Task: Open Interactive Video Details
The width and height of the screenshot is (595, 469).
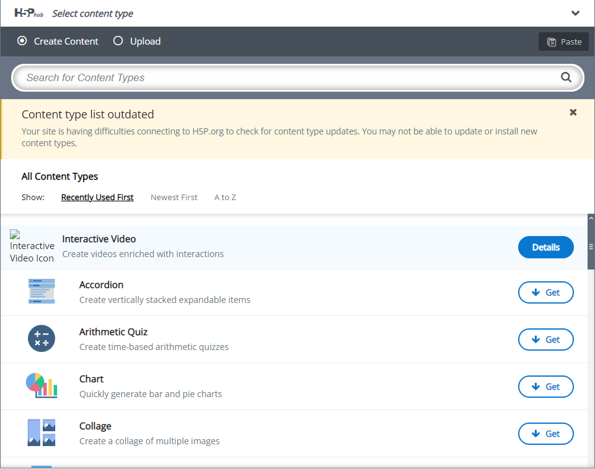Action: pyautogui.click(x=545, y=247)
